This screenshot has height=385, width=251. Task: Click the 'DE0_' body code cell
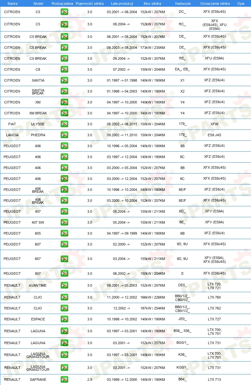(x=182, y=285)
